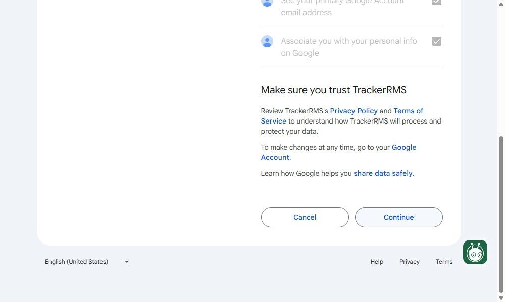Click the avatar icon beside 'Associate you with your personal info'
Image resolution: width=505 pixels, height=302 pixels.
coord(267,41)
